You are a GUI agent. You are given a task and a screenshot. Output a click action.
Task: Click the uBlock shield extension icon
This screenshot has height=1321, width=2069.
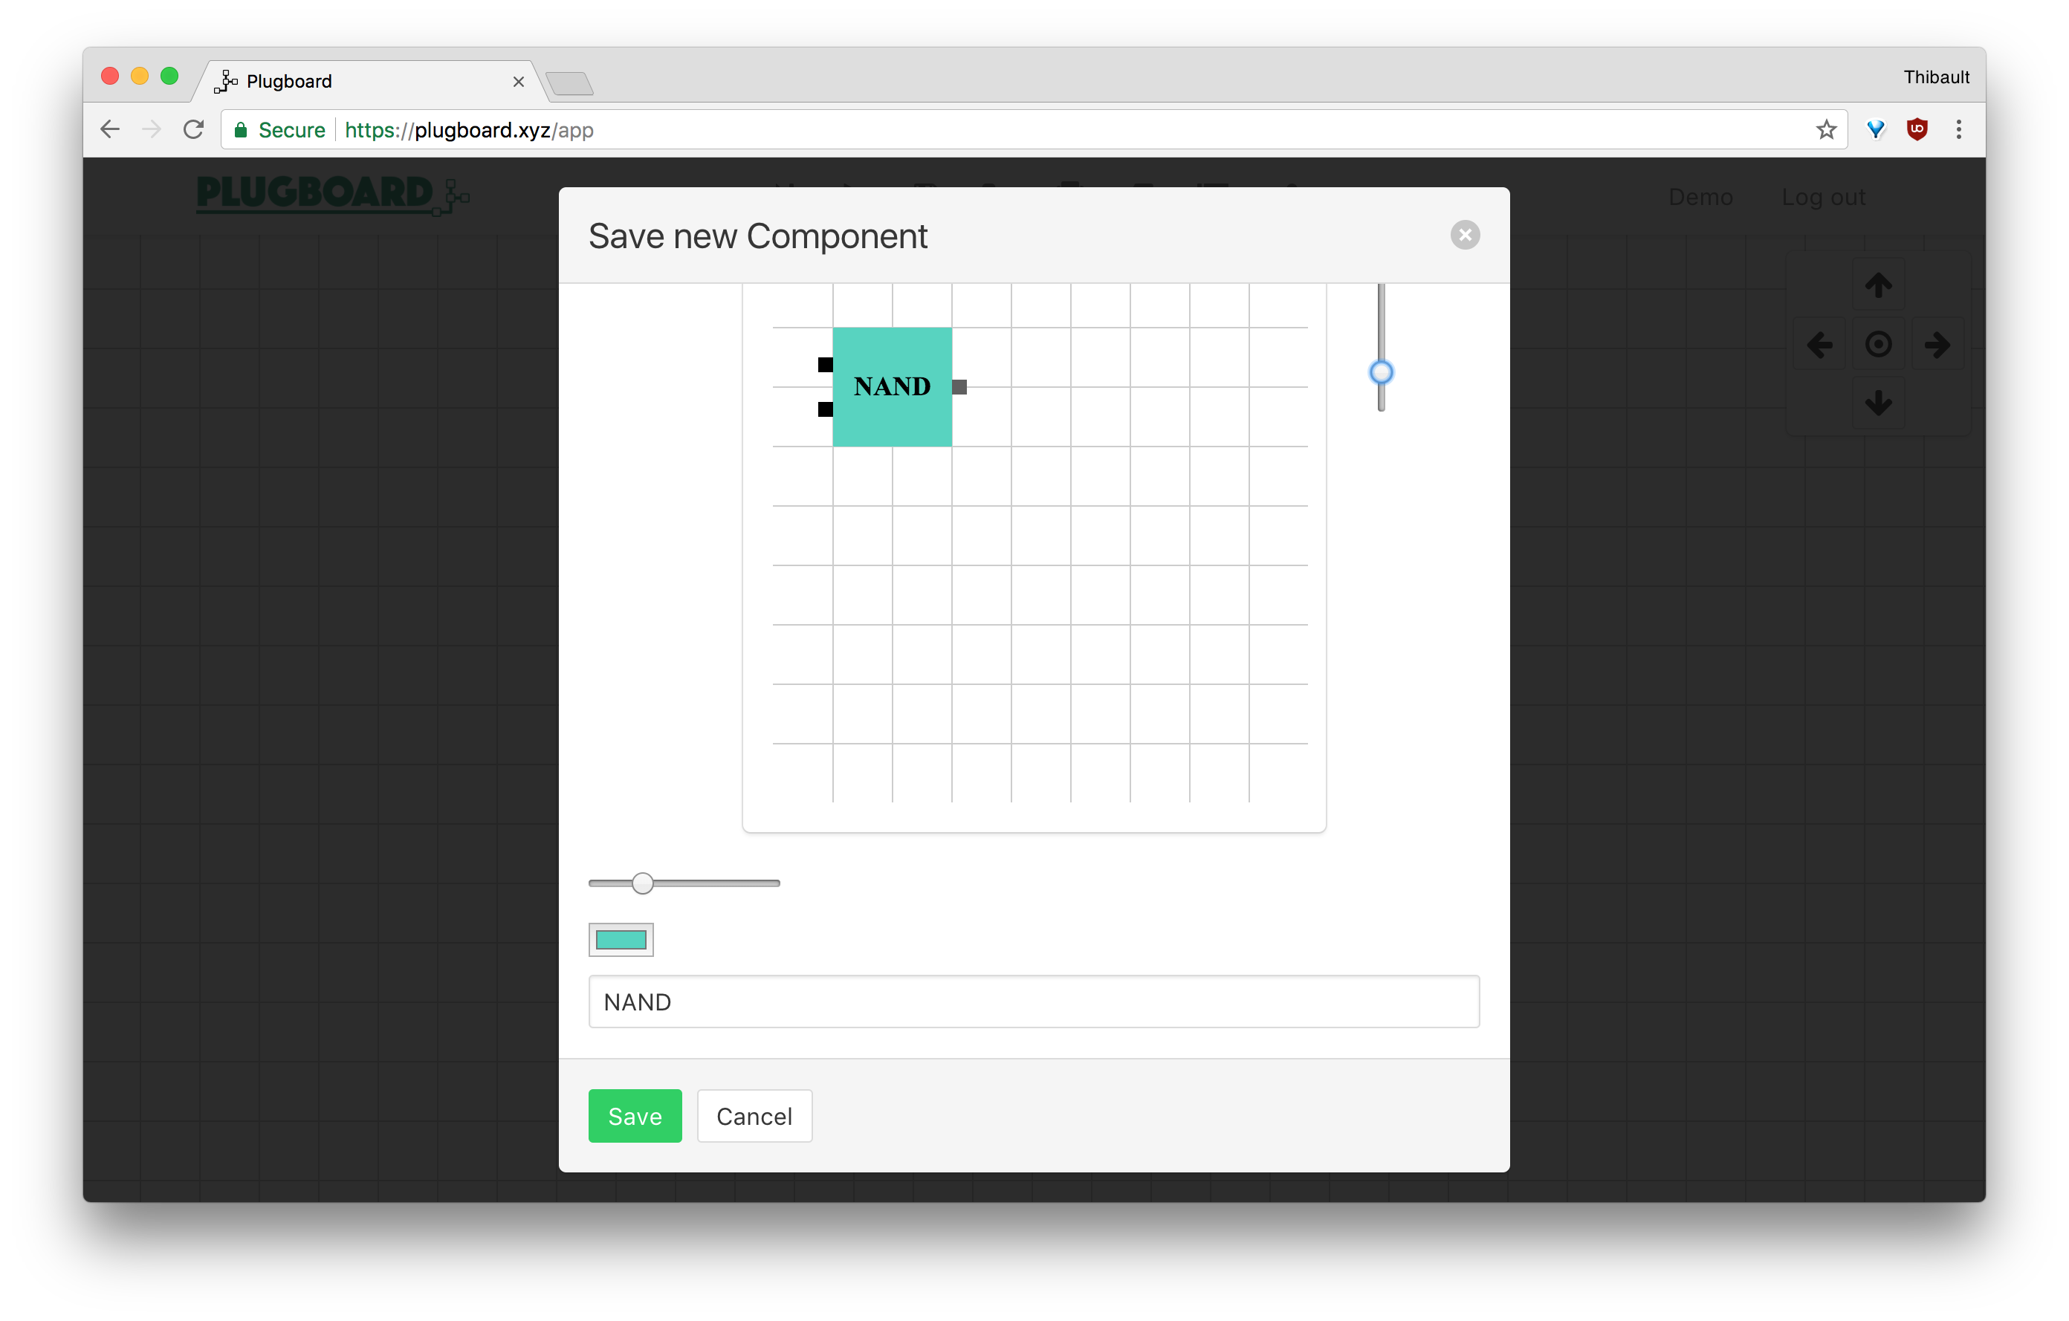coord(1917,130)
